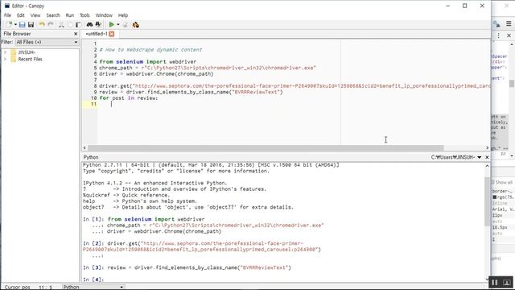
Task: Open the Search menu
Action: click(53, 15)
